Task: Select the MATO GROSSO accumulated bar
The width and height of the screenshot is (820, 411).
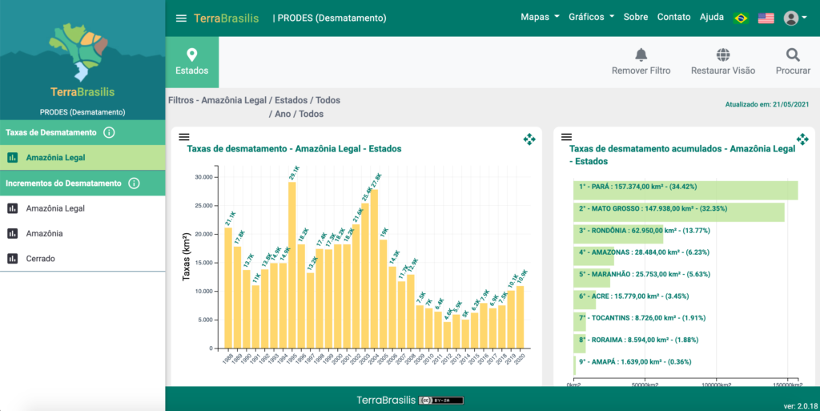Action: (x=679, y=212)
